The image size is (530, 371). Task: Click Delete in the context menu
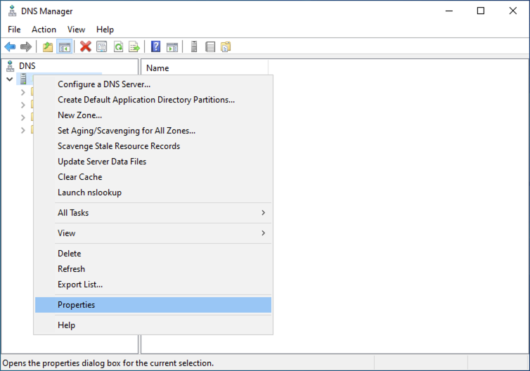153,254
